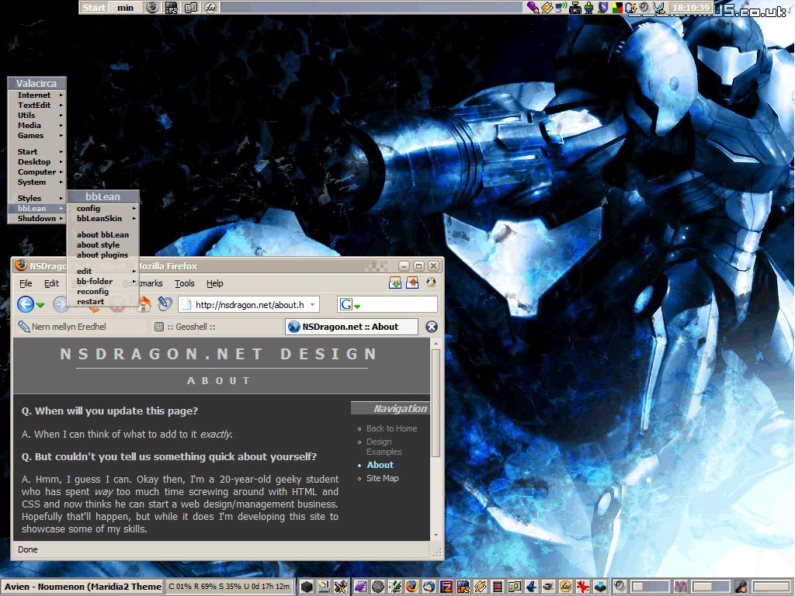The image size is (795, 596).
Task: Expand the Internet submenu in Valacirca menu
Action: pos(37,95)
